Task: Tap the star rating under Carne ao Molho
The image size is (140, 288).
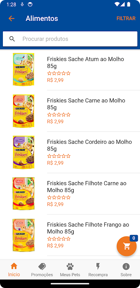Action: 59,115
